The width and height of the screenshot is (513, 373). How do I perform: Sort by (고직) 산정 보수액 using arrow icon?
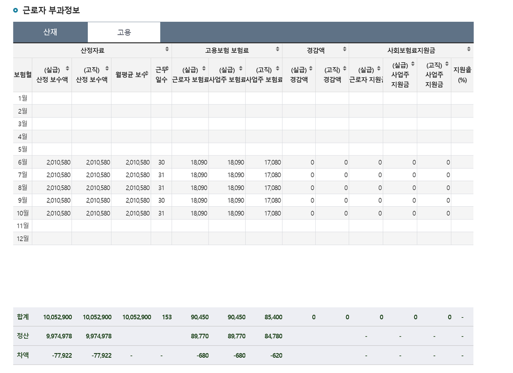point(107,69)
